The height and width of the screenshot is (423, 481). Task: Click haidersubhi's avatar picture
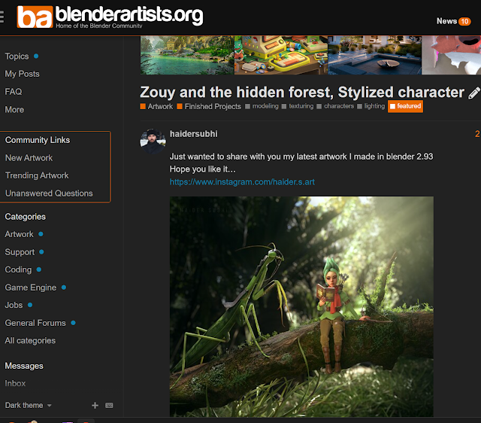click(153, 141)
